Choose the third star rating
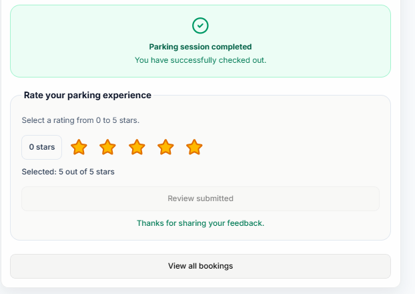The height and width of the screenshot is (294, 415). pos(137,147)
